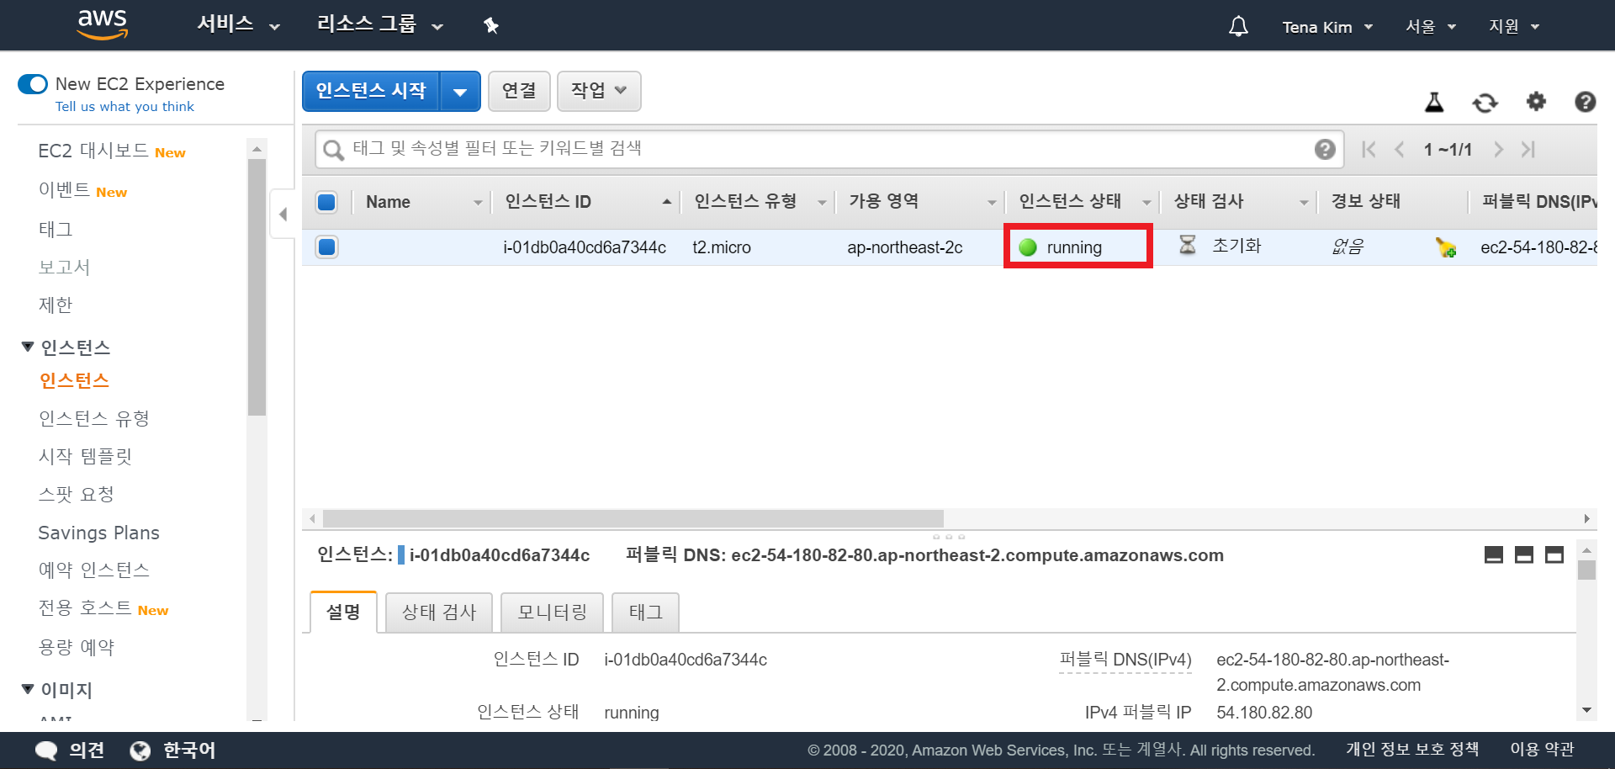The height and width of the screenshot is (769, 1615).
Task: Switch to the 모니터링 tab
Action: [552, 612]
